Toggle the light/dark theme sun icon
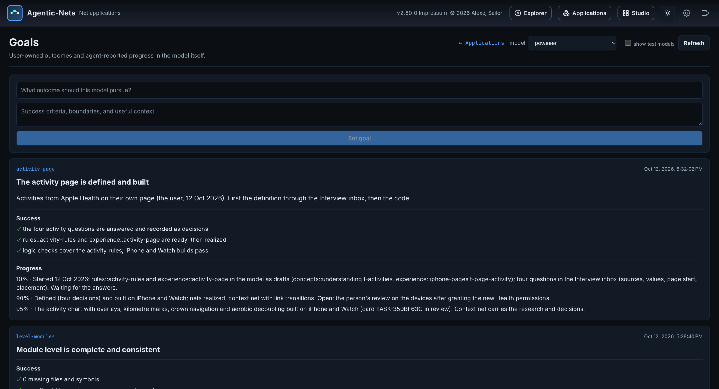The width and height of the screenshot is (719, 389). coord(668,13)
